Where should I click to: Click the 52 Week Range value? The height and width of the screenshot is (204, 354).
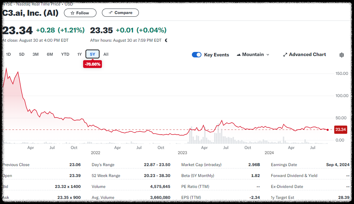[157, 176]
